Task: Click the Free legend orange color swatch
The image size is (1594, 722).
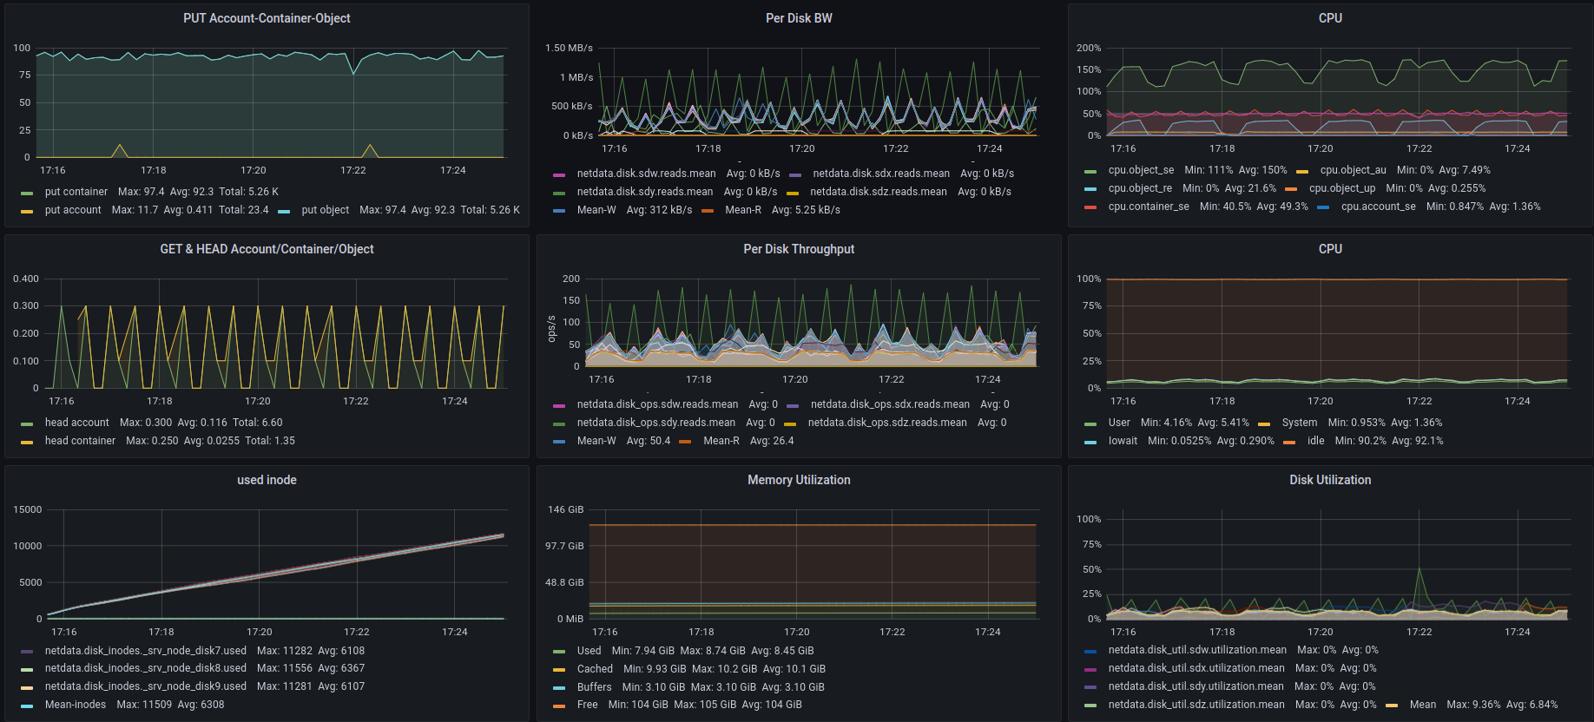Action: [x=559, y=706]
